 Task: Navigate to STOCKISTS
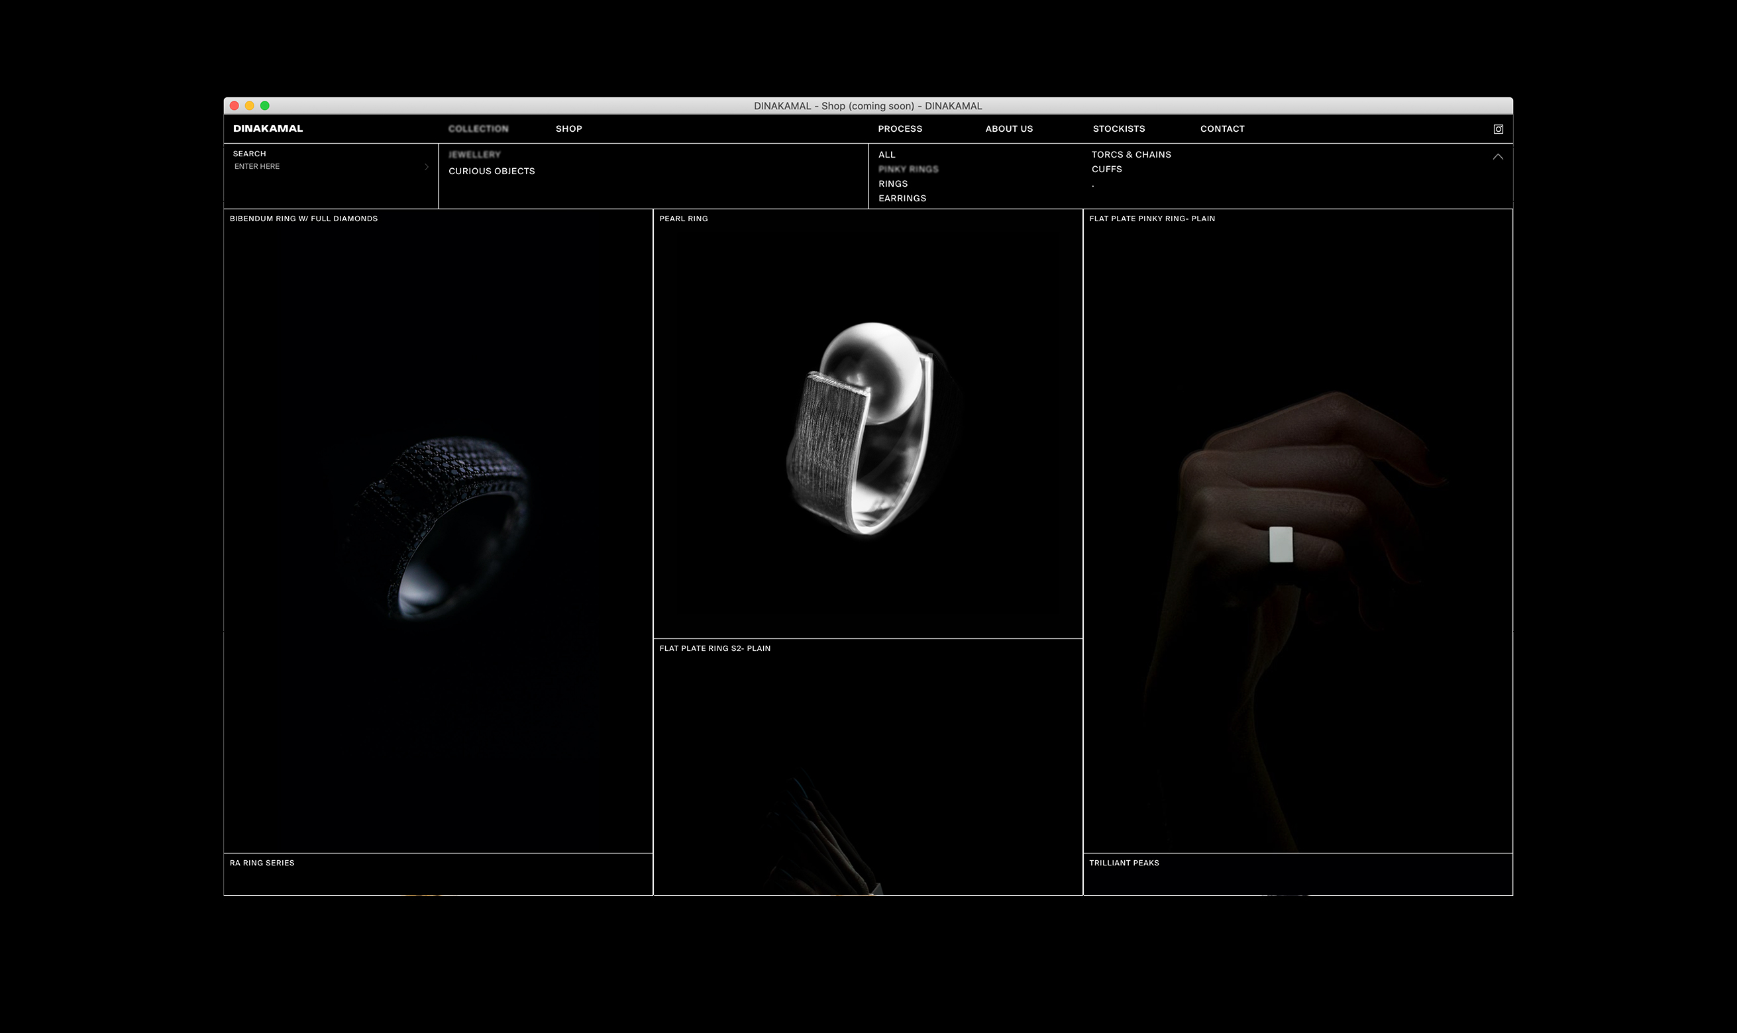pos(1118,128)
